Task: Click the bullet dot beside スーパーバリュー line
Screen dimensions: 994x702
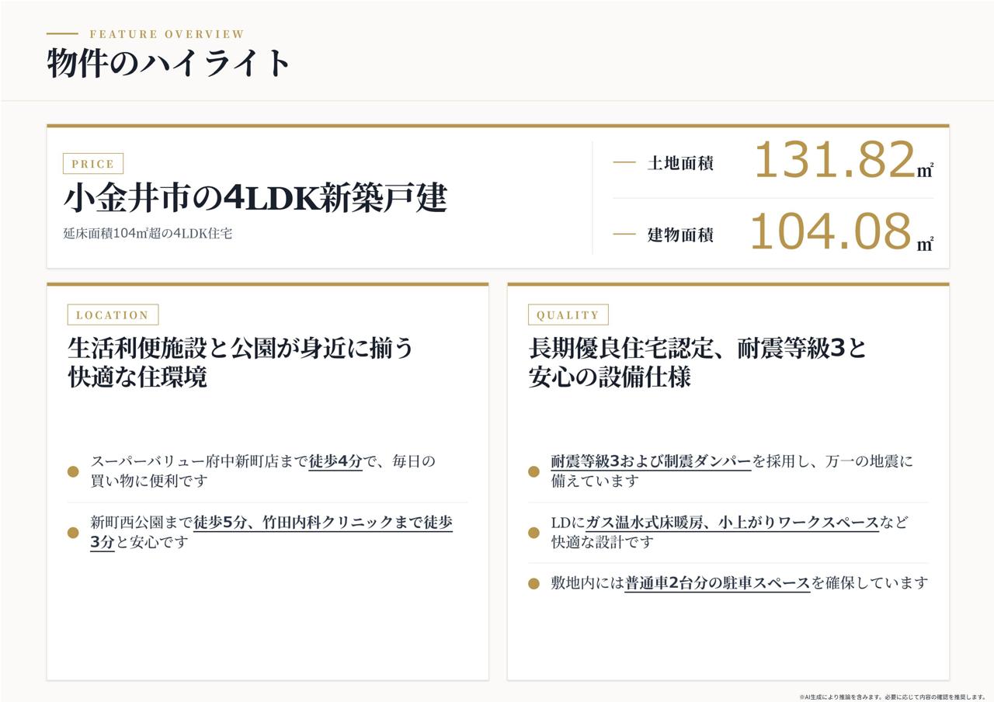Action: point(73,471)
